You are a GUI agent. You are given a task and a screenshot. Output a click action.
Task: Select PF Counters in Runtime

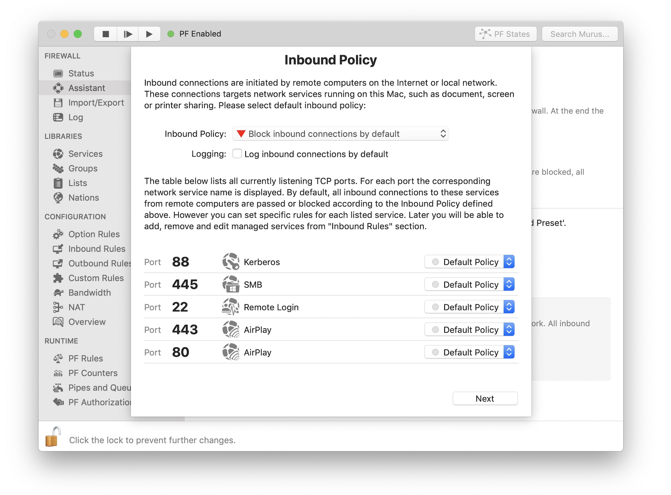click(x=85, y=373)
